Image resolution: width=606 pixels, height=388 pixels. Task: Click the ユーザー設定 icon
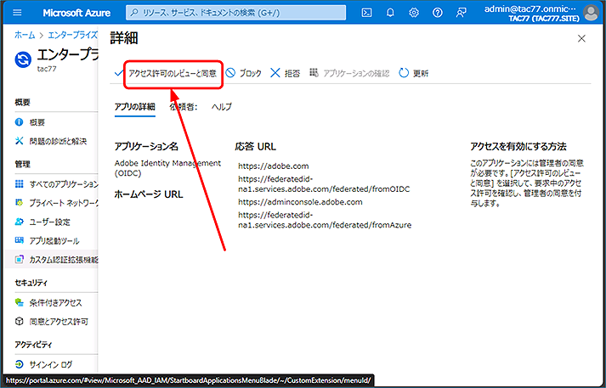point(19,222)
